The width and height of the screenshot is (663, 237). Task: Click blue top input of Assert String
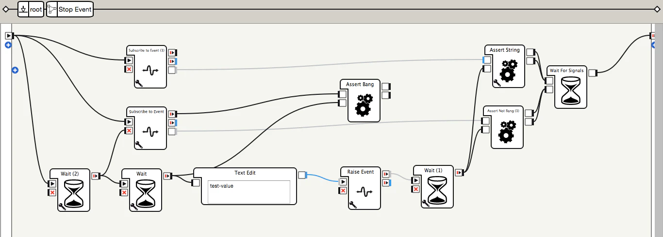(487, 60)
